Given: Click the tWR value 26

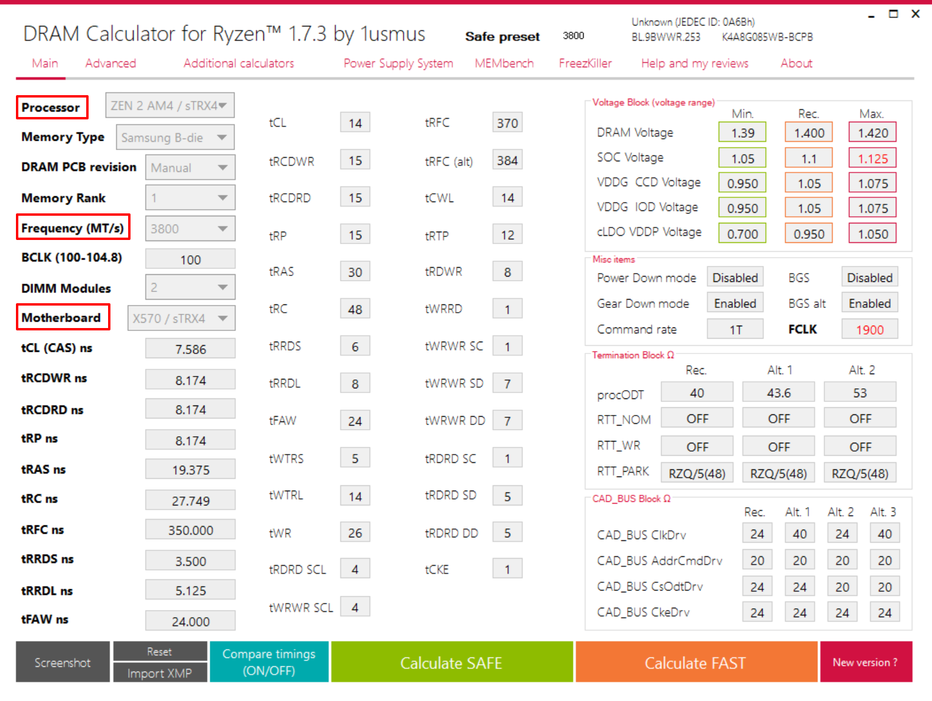Looking at the screenshot, I should pyautogui.click(x=355, y=533).
